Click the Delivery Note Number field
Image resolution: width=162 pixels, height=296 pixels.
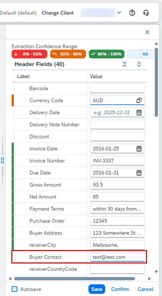[117, 124]
